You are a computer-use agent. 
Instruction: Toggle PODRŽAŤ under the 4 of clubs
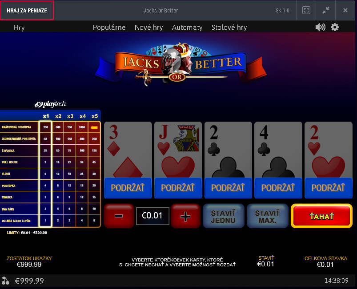[278, 188]
